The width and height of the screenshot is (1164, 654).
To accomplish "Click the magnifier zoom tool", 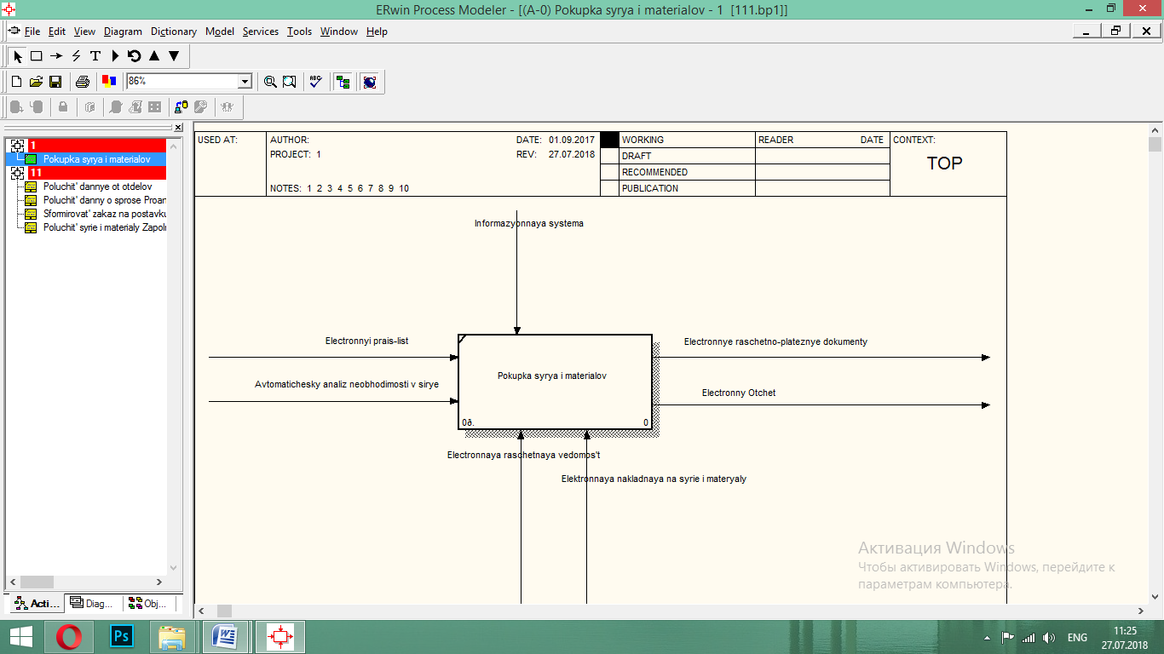I will (270, 82).
